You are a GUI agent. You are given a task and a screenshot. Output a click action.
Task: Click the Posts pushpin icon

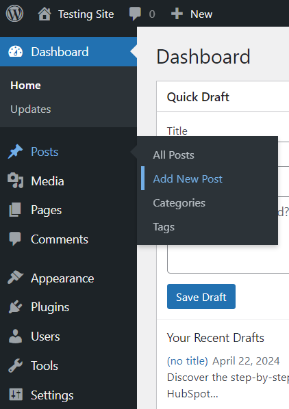point(15,152)
